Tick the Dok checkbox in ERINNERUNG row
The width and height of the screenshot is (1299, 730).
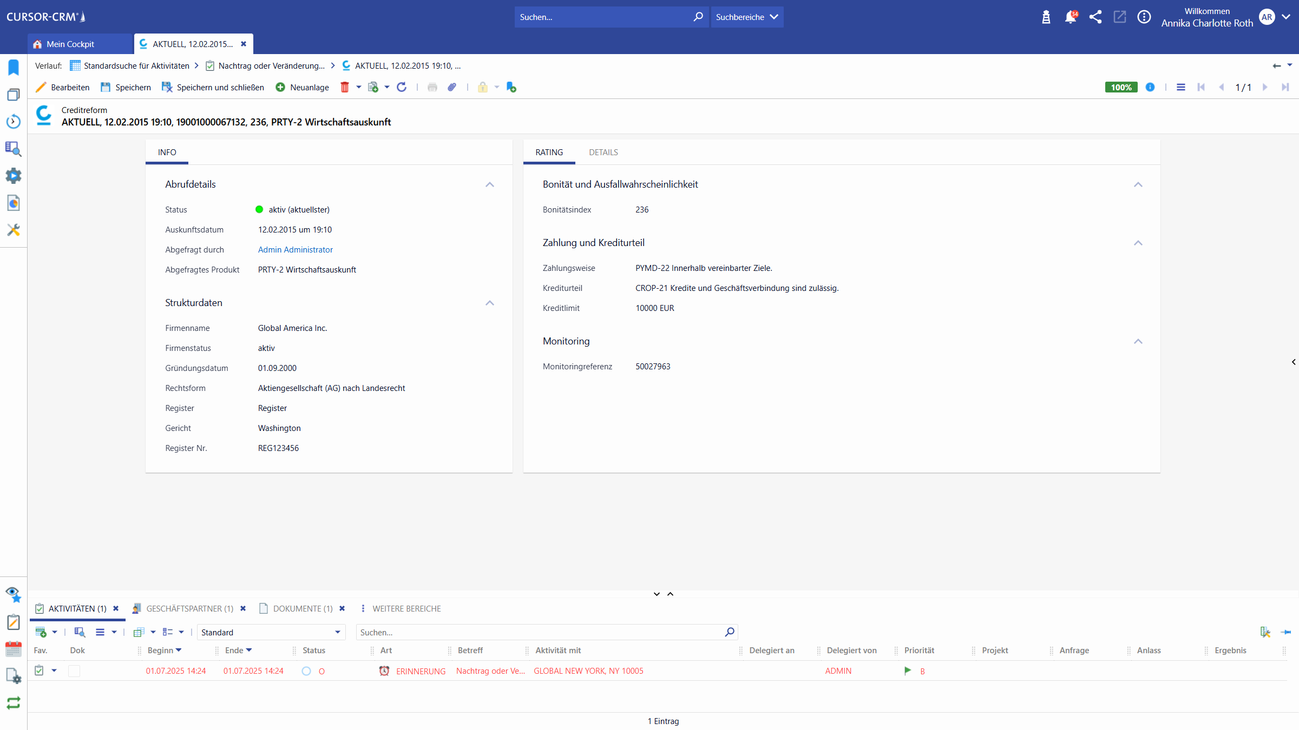click(x=74, y=671)
